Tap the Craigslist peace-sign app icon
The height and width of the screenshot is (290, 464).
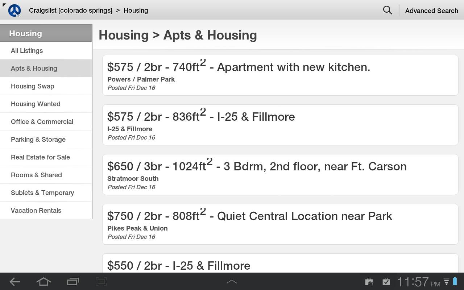[x=14, y=11]
